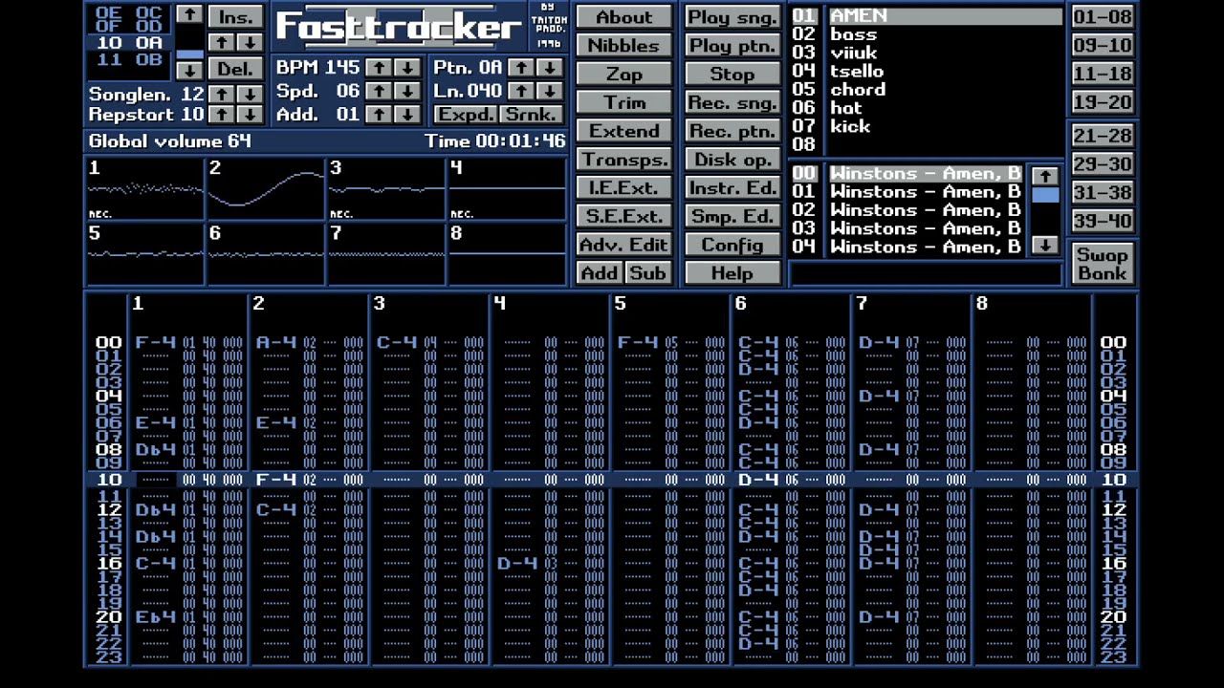Select instrument bank 01-08
Viewport: 1224px width, 688px height.
(1103, 16)
